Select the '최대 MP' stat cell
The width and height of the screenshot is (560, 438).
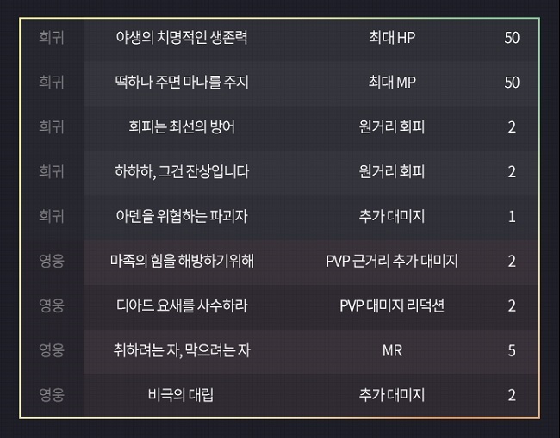coord(392,82)
